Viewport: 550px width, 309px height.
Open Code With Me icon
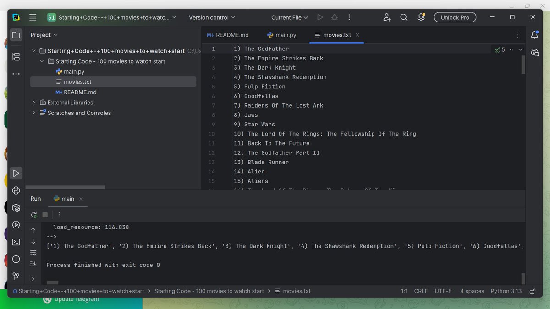click(387, 17)
